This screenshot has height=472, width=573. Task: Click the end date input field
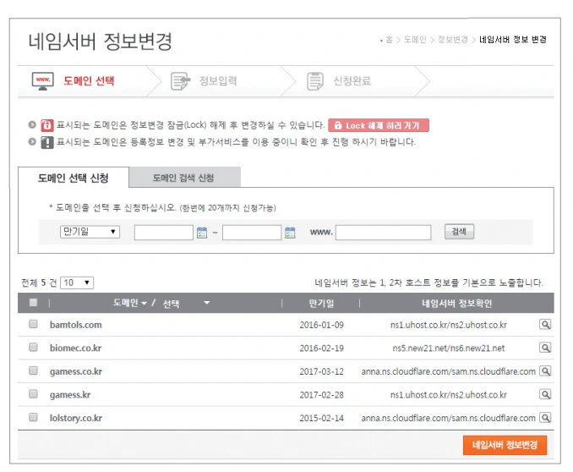[x=252, y=233]
